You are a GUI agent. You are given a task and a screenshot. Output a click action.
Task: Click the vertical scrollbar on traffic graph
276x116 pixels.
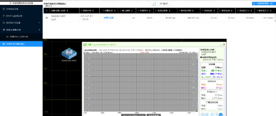point(197,82)
